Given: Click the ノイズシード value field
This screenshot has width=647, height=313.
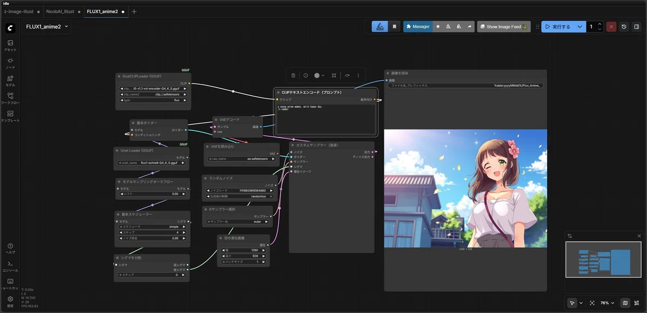Looking at the screenshot, I should [x=240, y=190].
